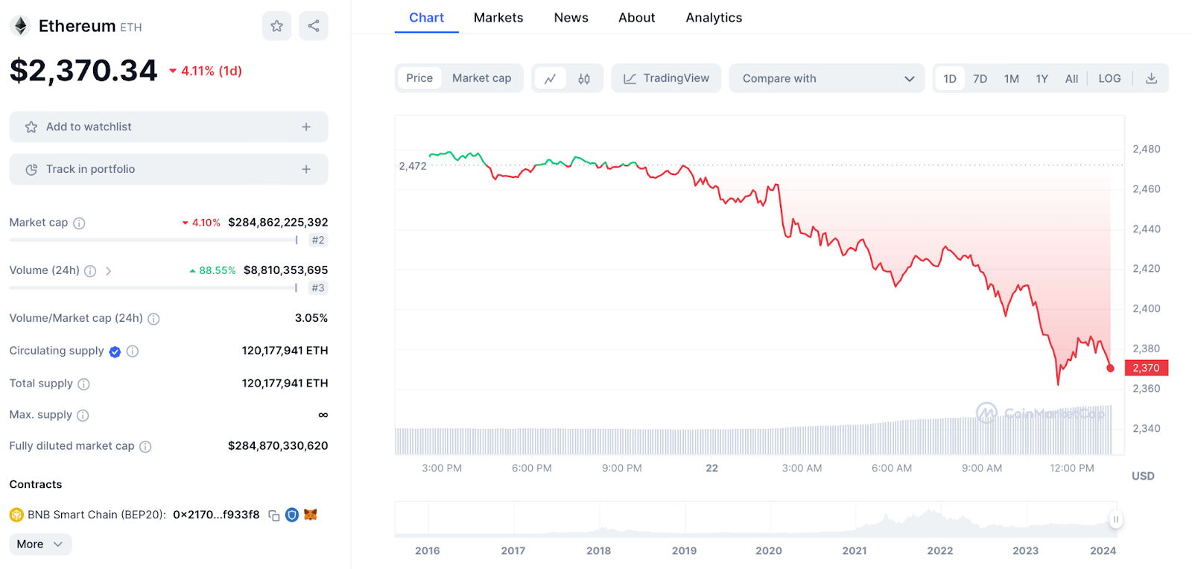Toggle the LOG scale option
The image size is (1192, 569).
tap(1109, 78)
